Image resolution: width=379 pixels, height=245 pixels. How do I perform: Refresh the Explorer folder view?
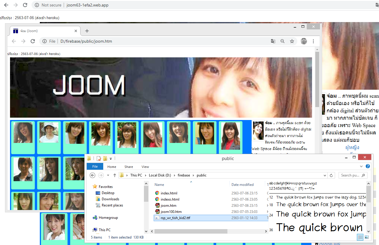tap(331, 175)
